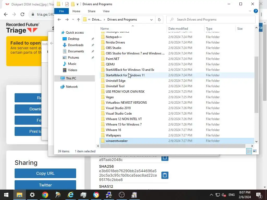Click the Twitter sharing button

[45, 185]
